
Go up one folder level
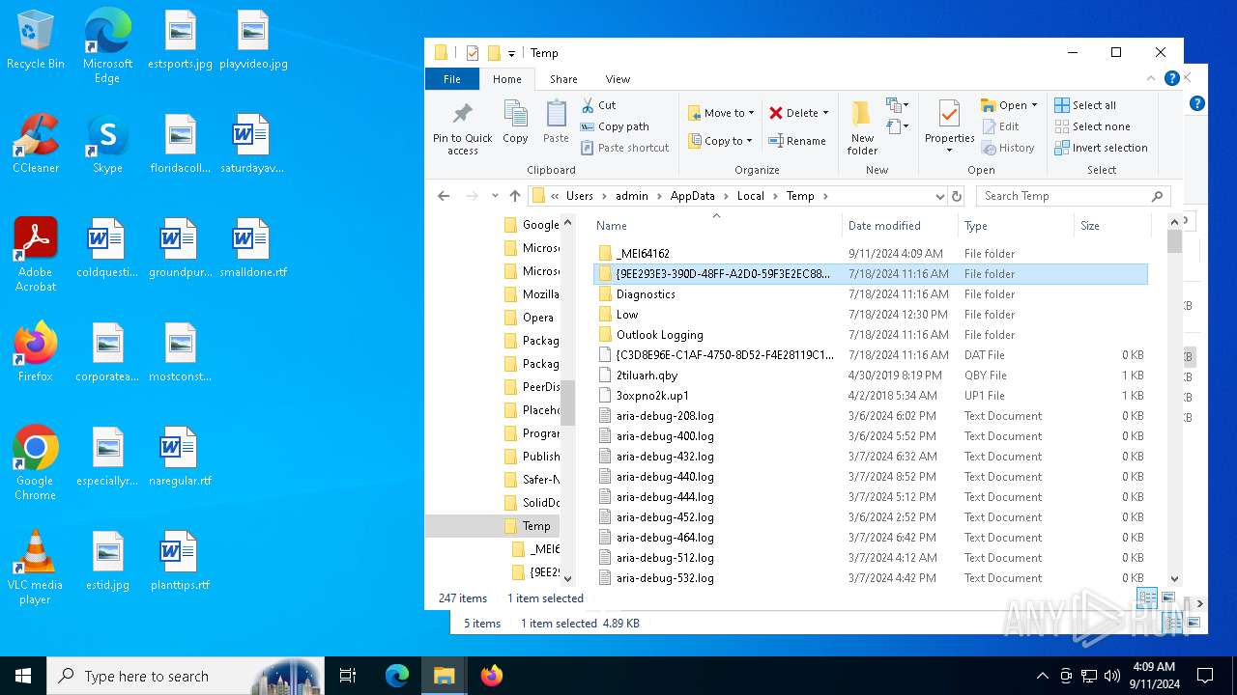(514, 196)
